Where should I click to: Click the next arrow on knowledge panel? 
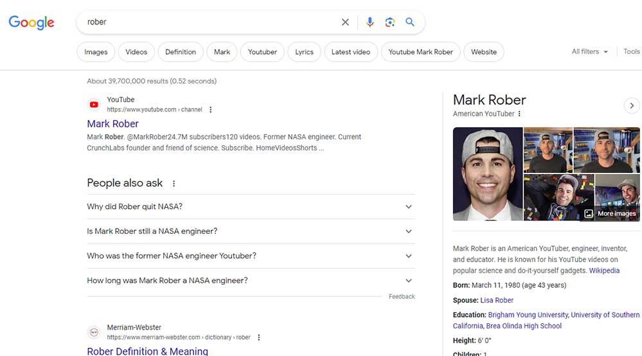tap(632, 105)
